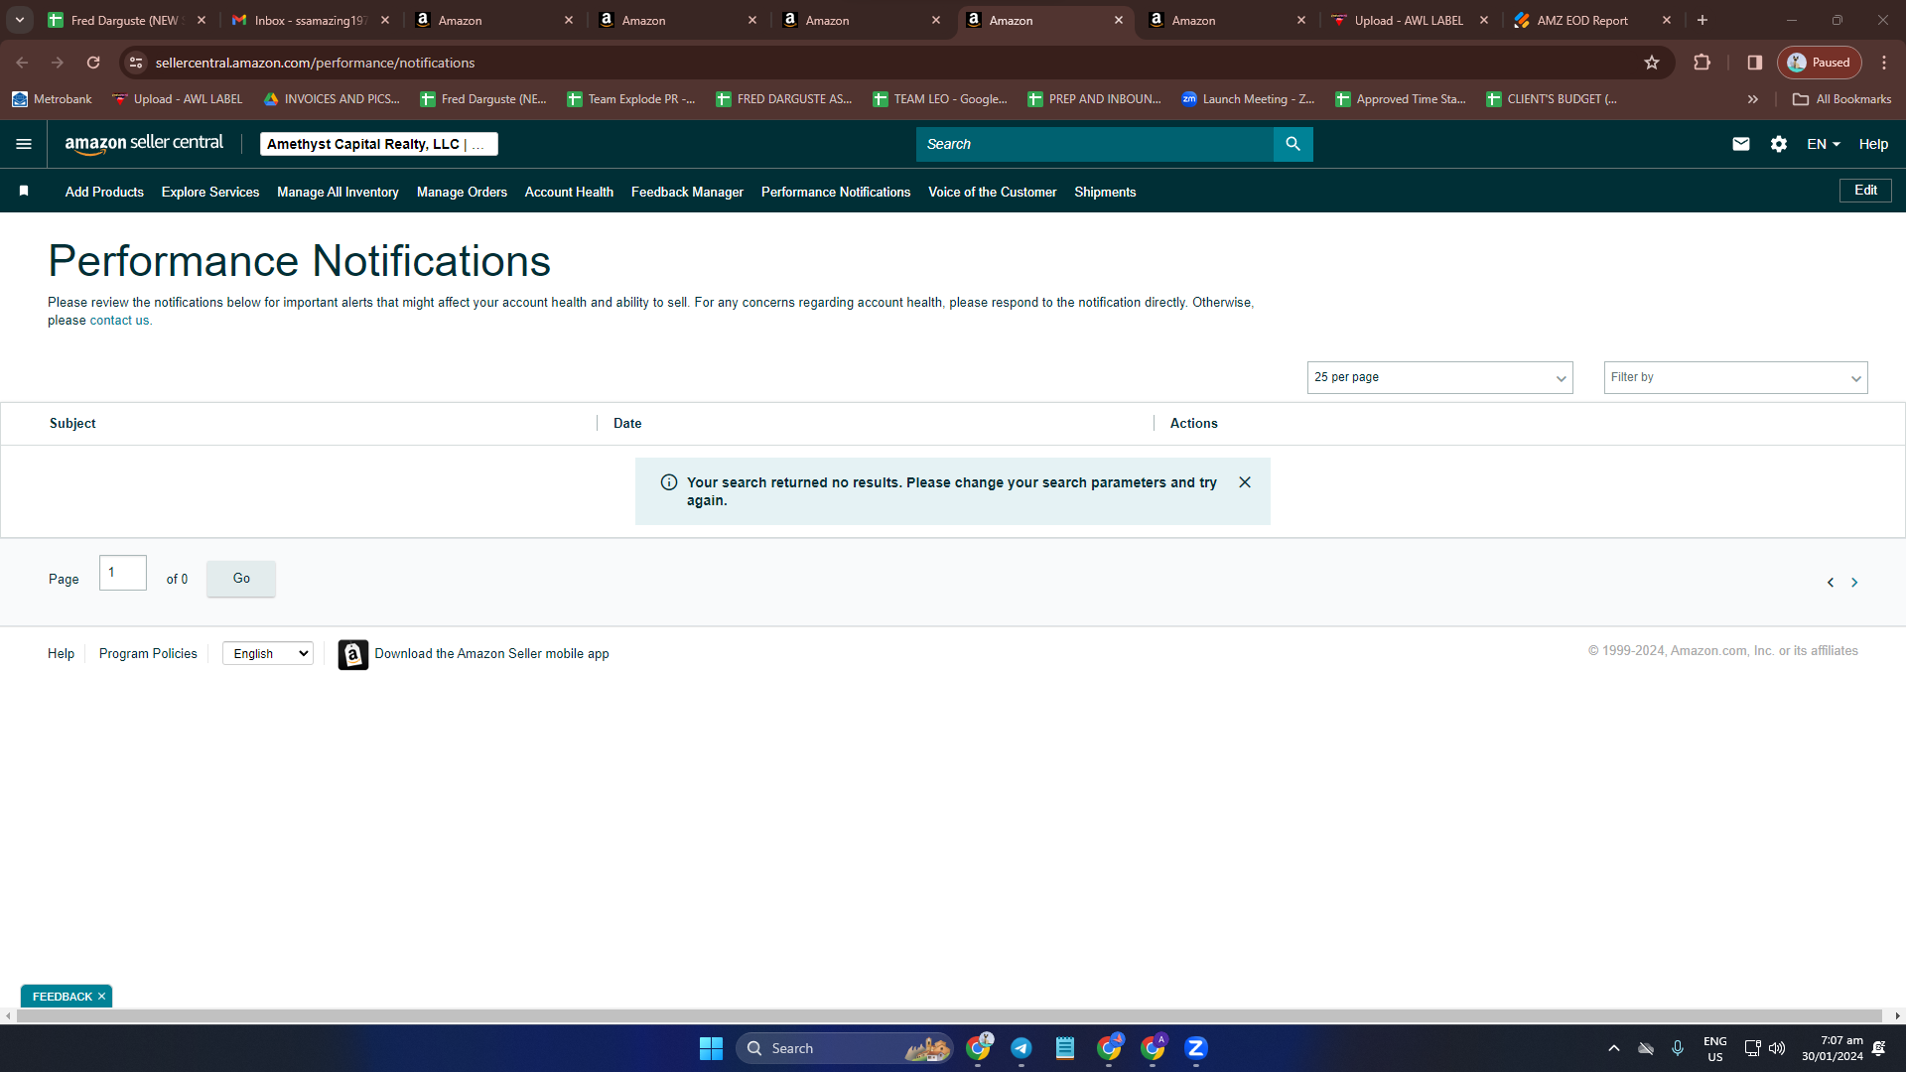Open Explore Services menu
Image resolution: width=1906 pixels, height=1072 pixels.
[210, 192]
